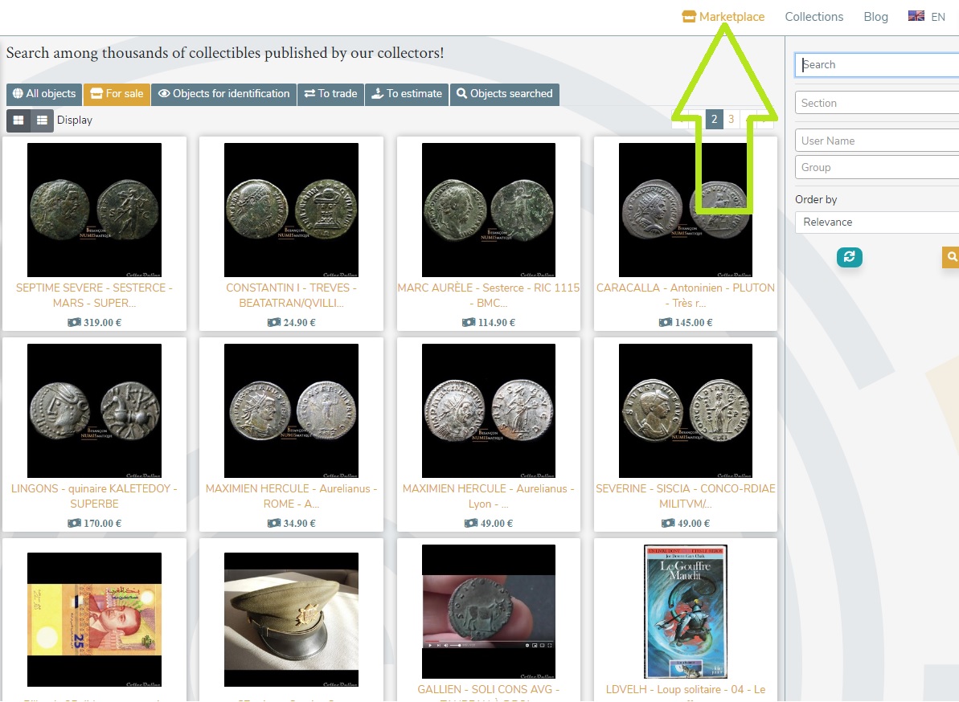Toggle the 'For sale' filter
Viewport: 959px width, 702px height.
pyautogui.click(x=117, y=94)
